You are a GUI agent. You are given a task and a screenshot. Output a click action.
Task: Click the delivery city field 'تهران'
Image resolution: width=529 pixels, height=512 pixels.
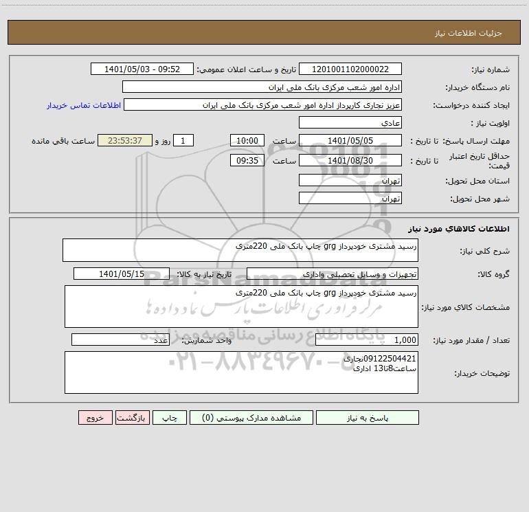350,198
